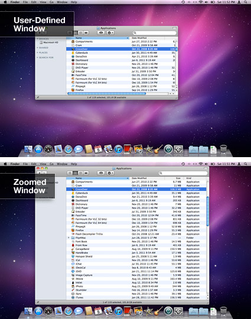Open Window menu above User-Defined window
The image size is (251, 319).
pos(62,2)
